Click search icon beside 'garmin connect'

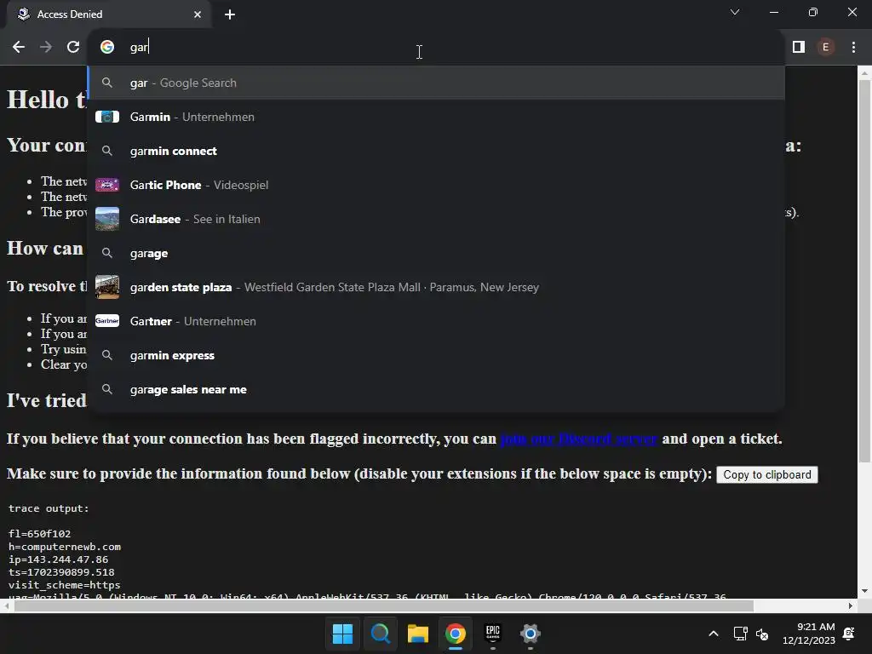tap(107, 151)
